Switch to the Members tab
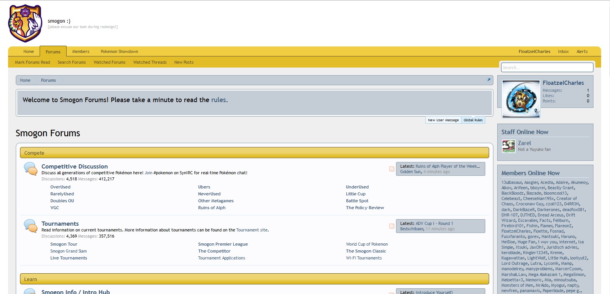Viewport: 610px width, 294px height. [x=80, y=51]
